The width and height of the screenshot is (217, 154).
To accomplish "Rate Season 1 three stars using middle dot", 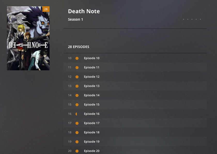I will [x=192, y=19].
